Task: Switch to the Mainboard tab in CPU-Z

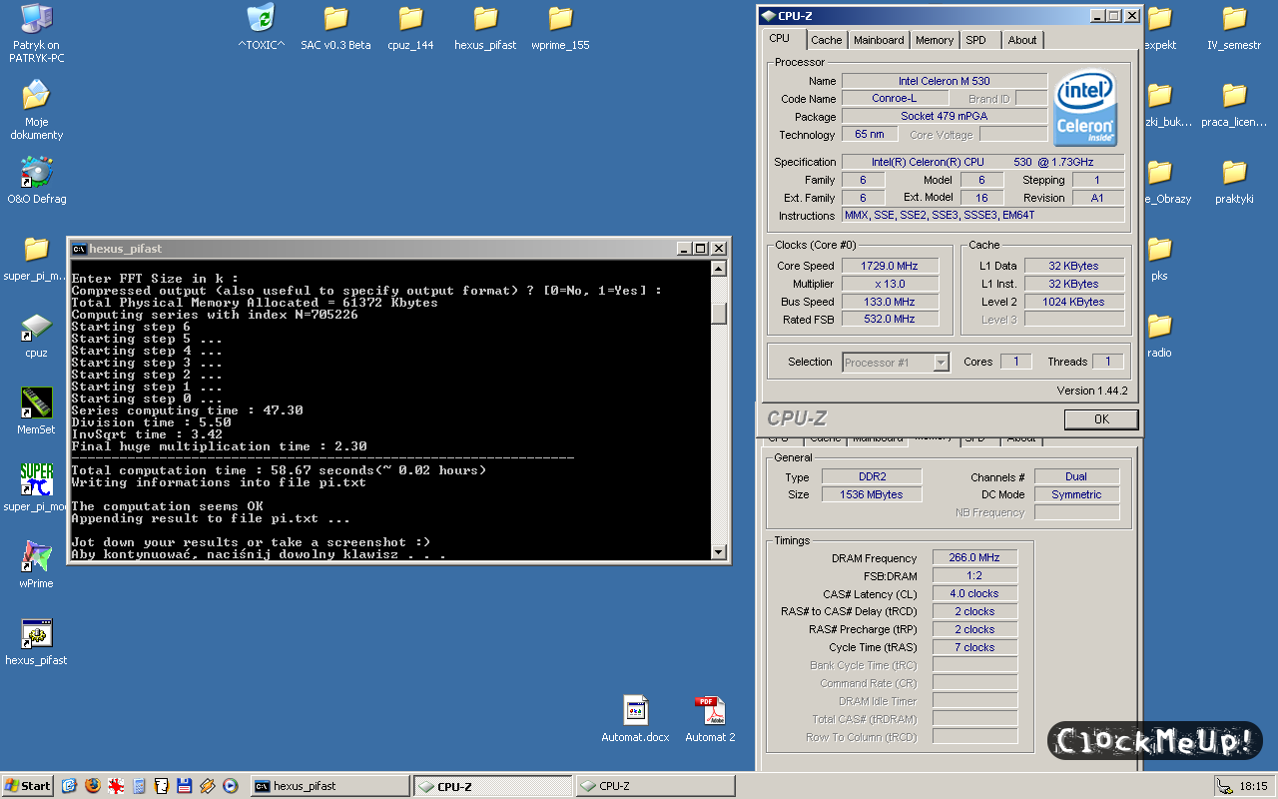Action: click(x=879, y=40)
